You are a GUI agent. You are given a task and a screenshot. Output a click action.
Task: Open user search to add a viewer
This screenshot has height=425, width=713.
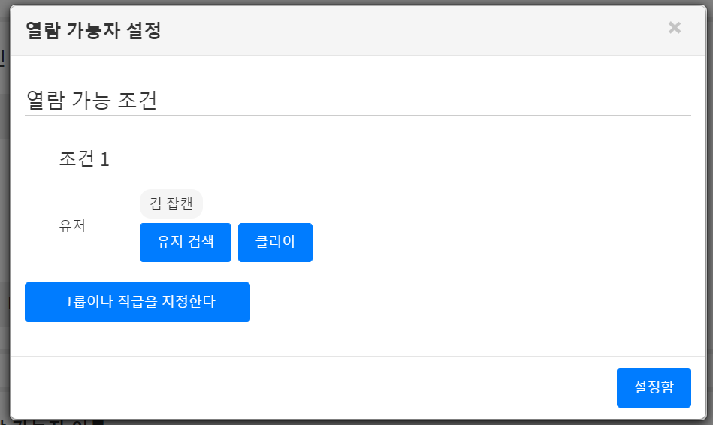[186, 243]
